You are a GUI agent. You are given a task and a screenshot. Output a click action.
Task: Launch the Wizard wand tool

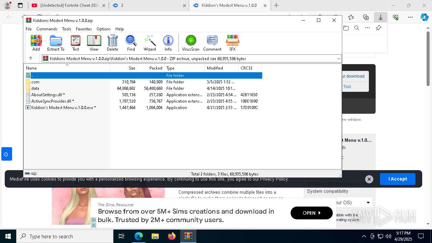coord(150,43)
